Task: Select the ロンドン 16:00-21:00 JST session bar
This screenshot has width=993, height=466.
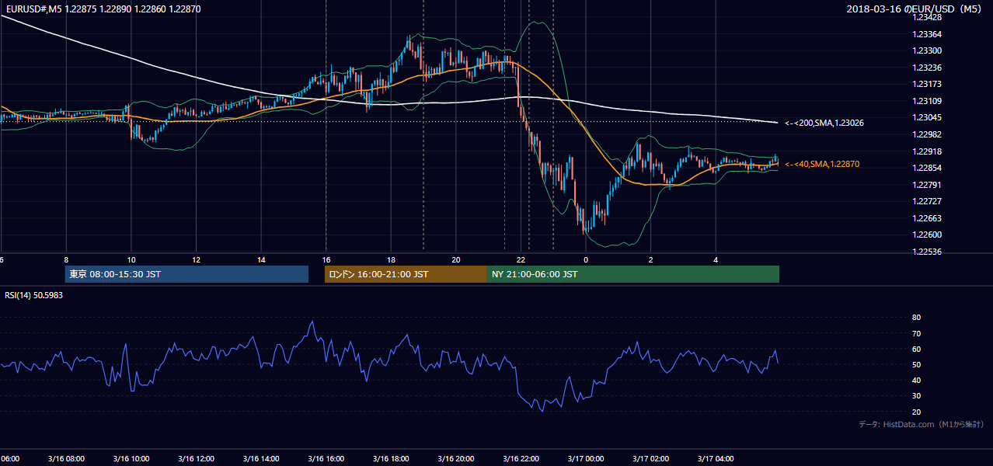Action: point(406,274)
